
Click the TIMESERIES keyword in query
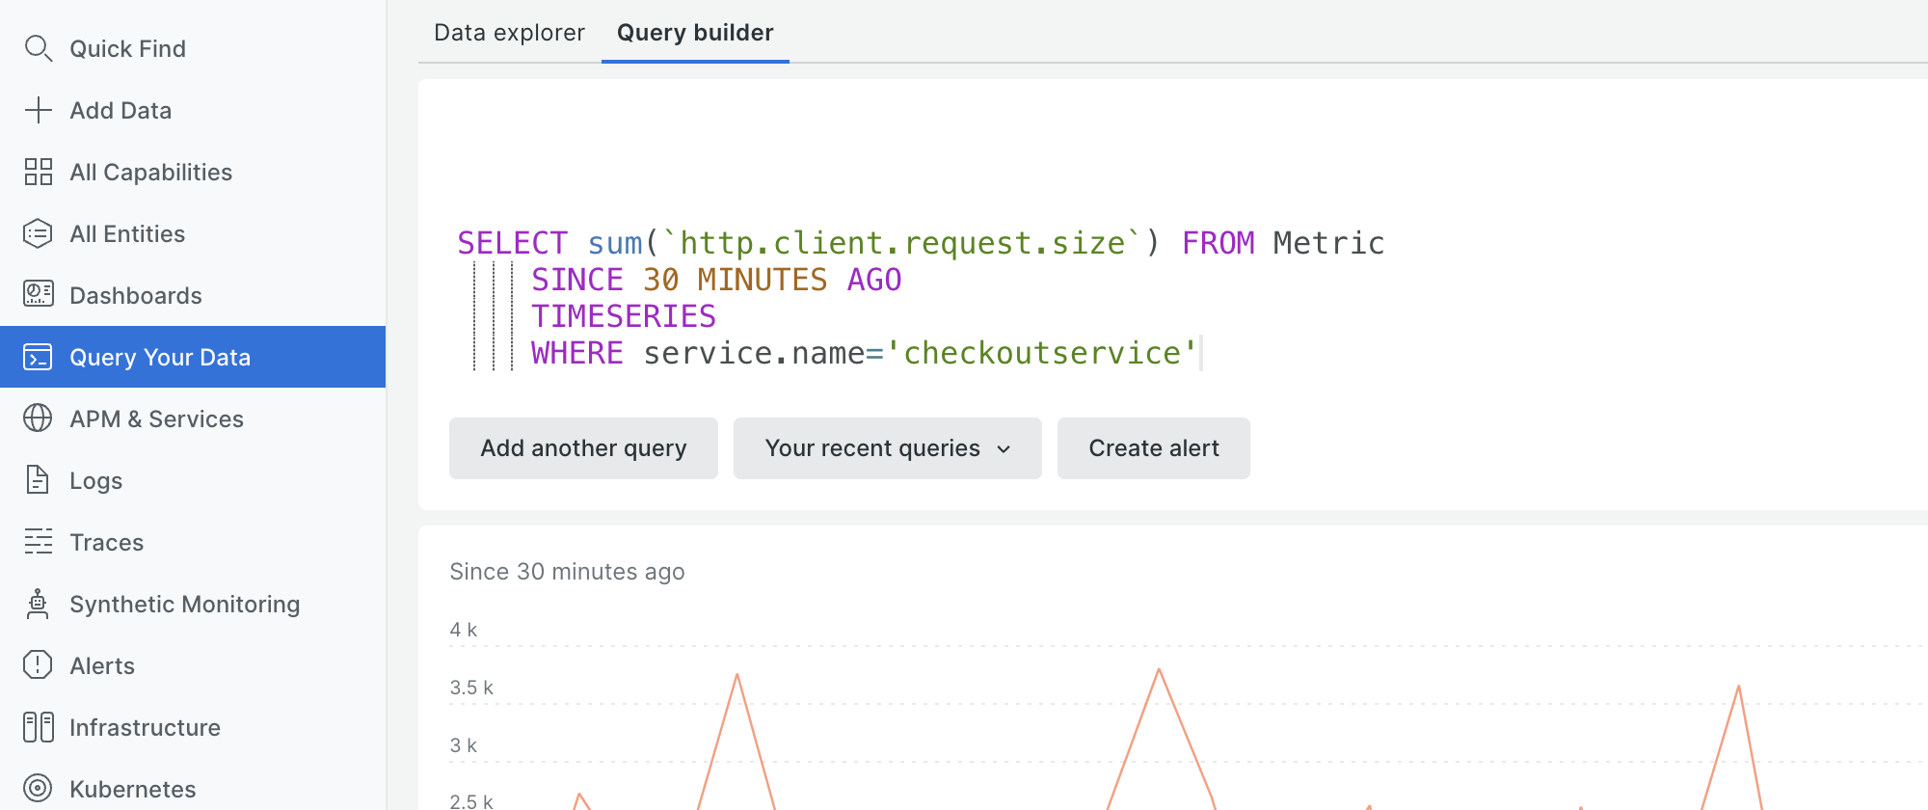click(624, 316)
